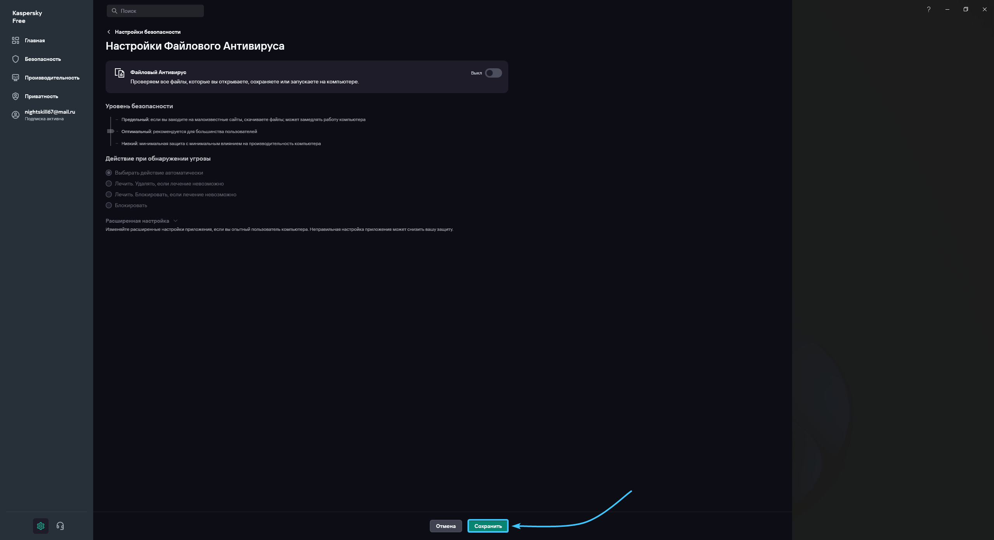
Task: Go back via 'Настройки безопасности' chevron
Action: pyautogui.click(x=109, y=32)
